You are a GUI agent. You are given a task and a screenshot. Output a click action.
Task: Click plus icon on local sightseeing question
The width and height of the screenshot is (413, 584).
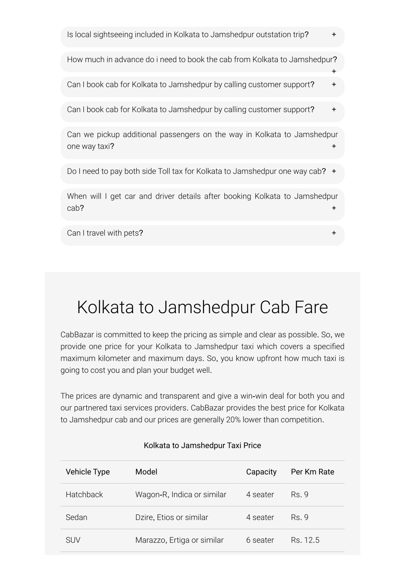click(x=334, y=35)
